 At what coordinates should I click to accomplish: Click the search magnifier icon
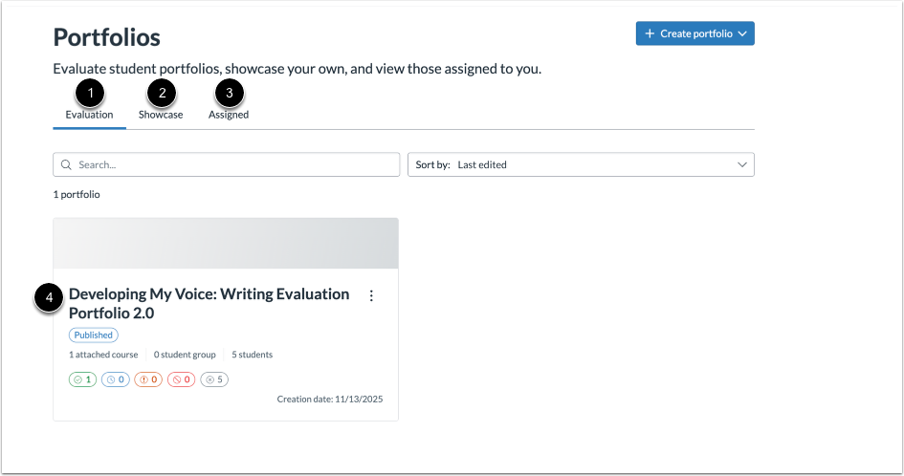66,164
